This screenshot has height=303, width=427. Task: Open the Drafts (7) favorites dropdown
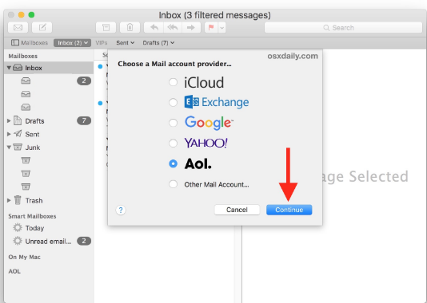click(x=158, y=42)
